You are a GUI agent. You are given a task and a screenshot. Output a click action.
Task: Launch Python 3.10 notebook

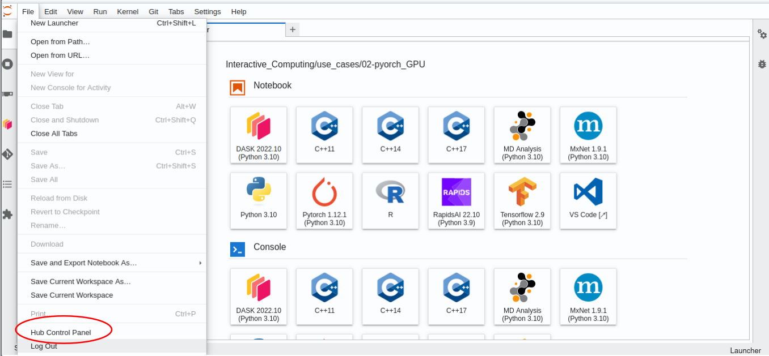click(259, 200)
